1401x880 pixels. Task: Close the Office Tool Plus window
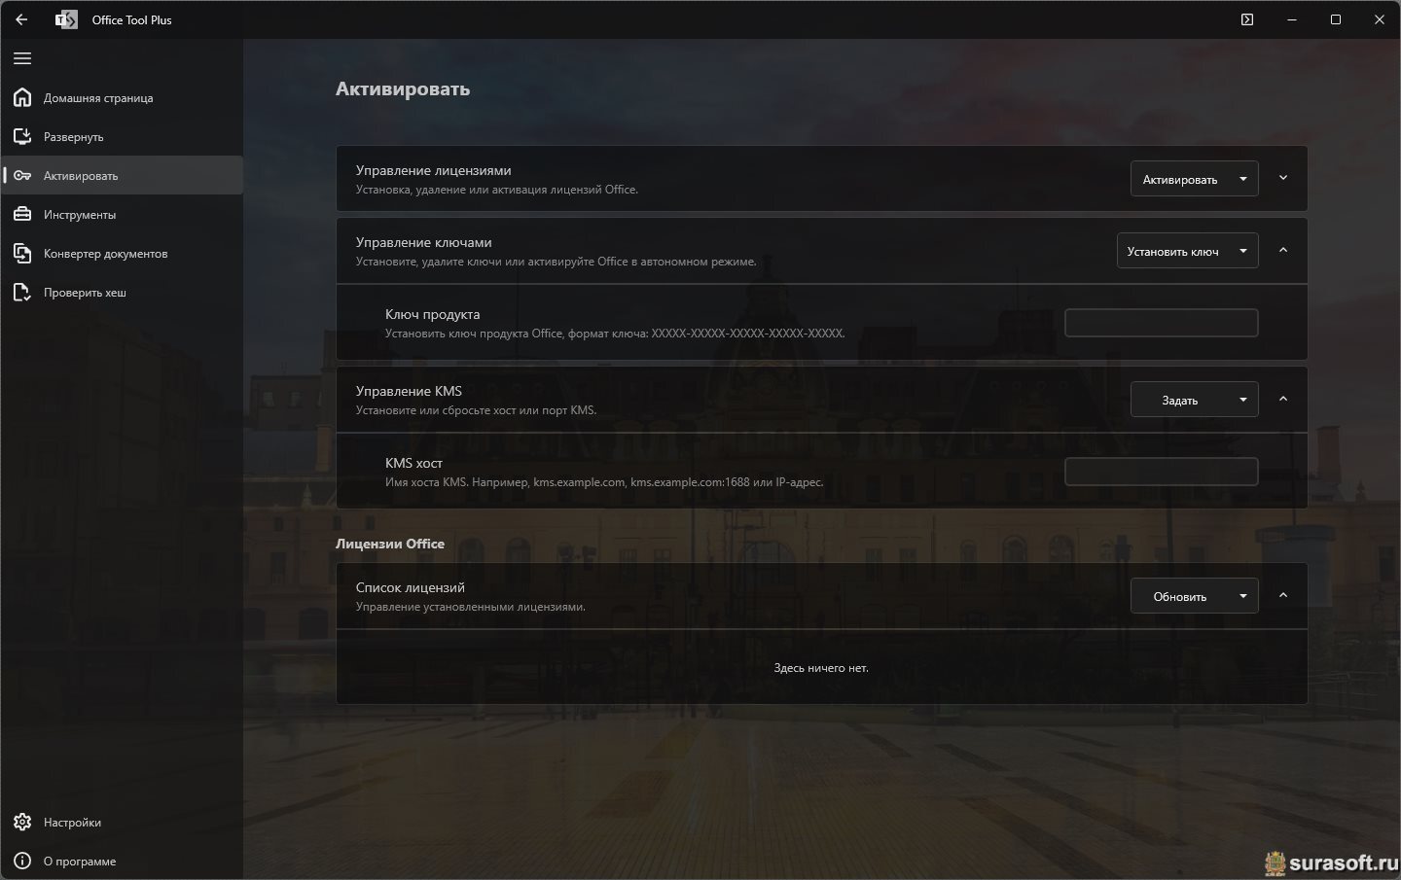(1380, 19)
